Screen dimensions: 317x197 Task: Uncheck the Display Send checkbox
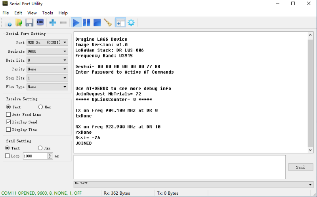8,122
